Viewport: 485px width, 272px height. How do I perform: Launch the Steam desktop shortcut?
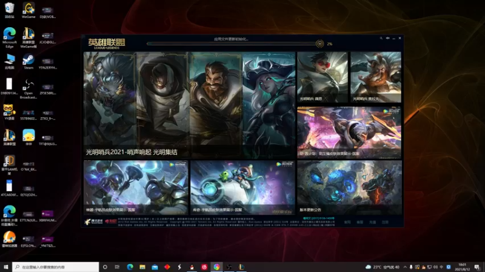[x=28, y=62]
